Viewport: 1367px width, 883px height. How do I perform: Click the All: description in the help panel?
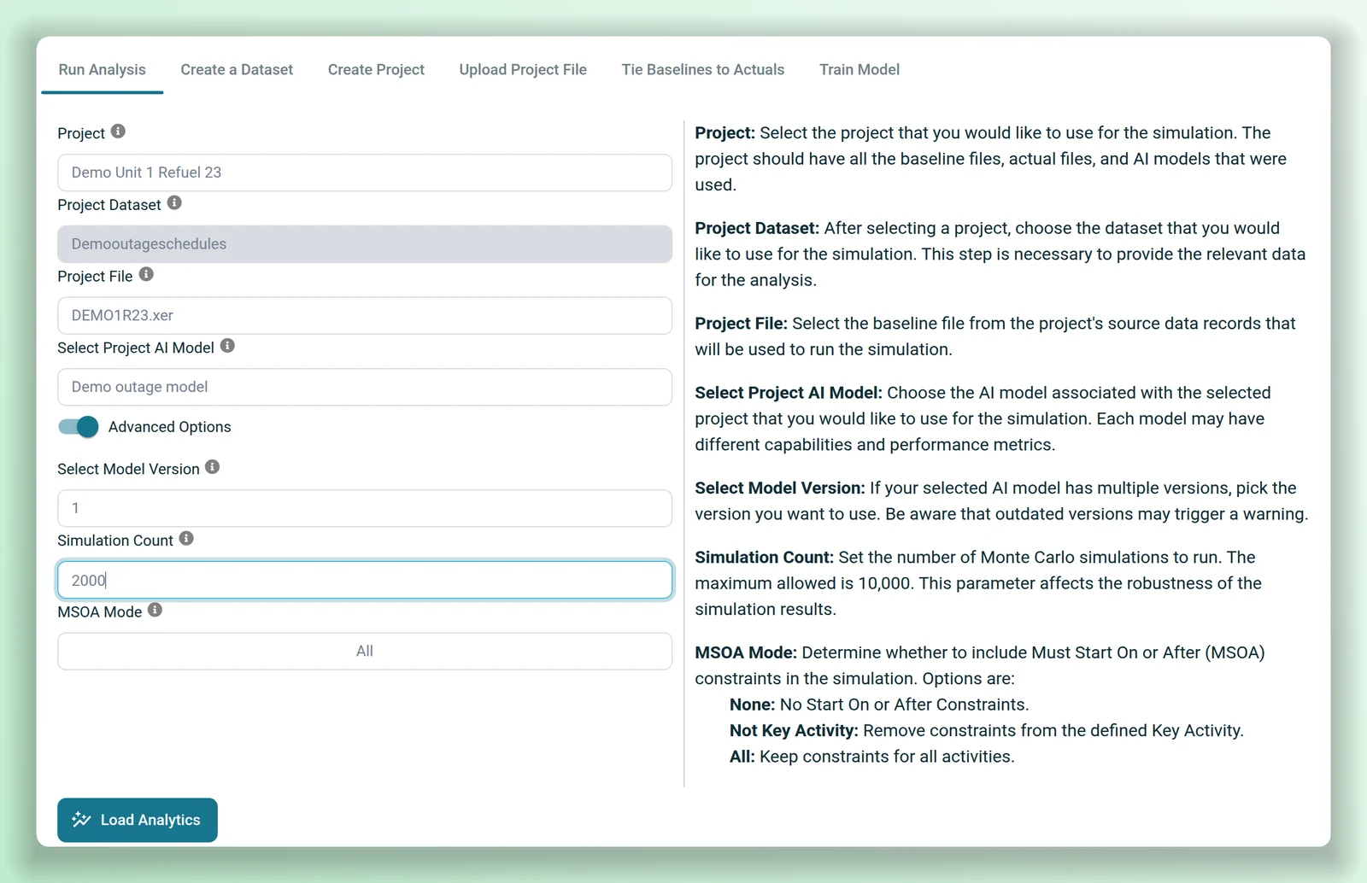click(x=872, y=757)
